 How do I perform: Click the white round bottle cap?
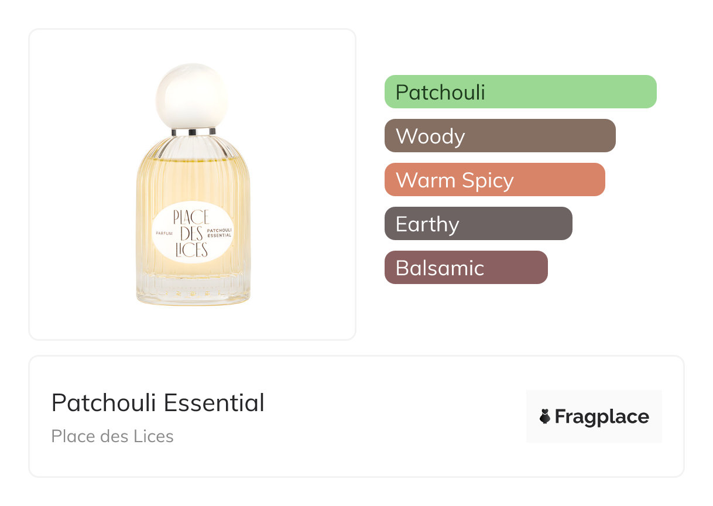click(x=192, y=96)
